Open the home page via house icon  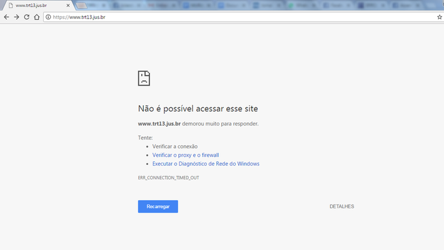coord(37,17)
